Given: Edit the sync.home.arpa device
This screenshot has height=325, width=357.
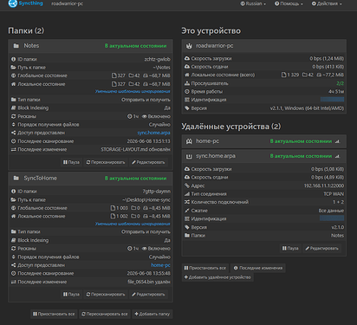Looking at the screenshot, I should [x=321, y=249].
